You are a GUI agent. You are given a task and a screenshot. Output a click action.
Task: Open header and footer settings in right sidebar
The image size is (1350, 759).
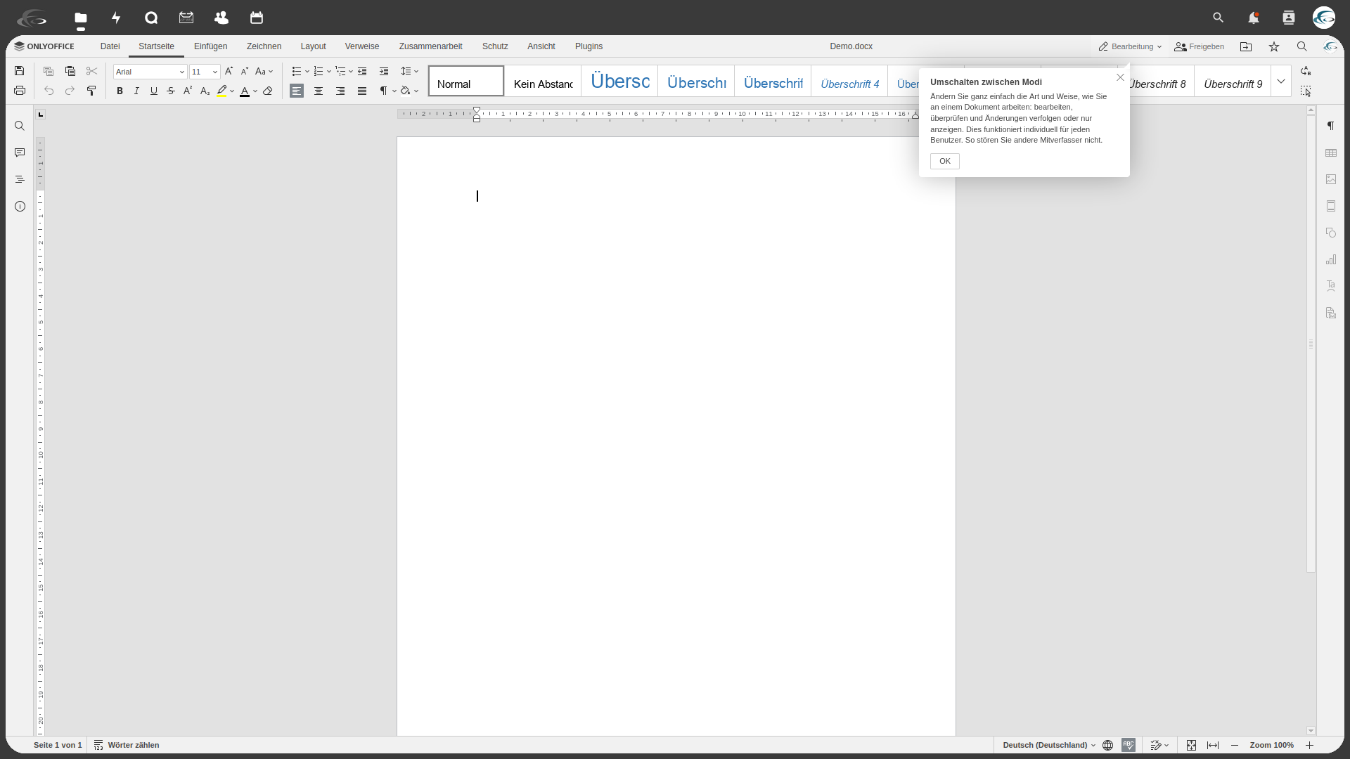pyautogui.click(x=1331, y=206)
